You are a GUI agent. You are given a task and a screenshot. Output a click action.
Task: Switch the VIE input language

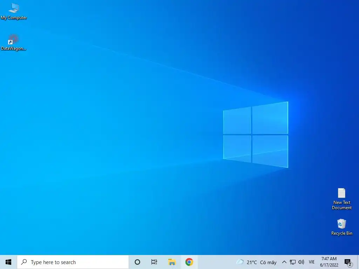pyautogui.click(x=312, y=262)
